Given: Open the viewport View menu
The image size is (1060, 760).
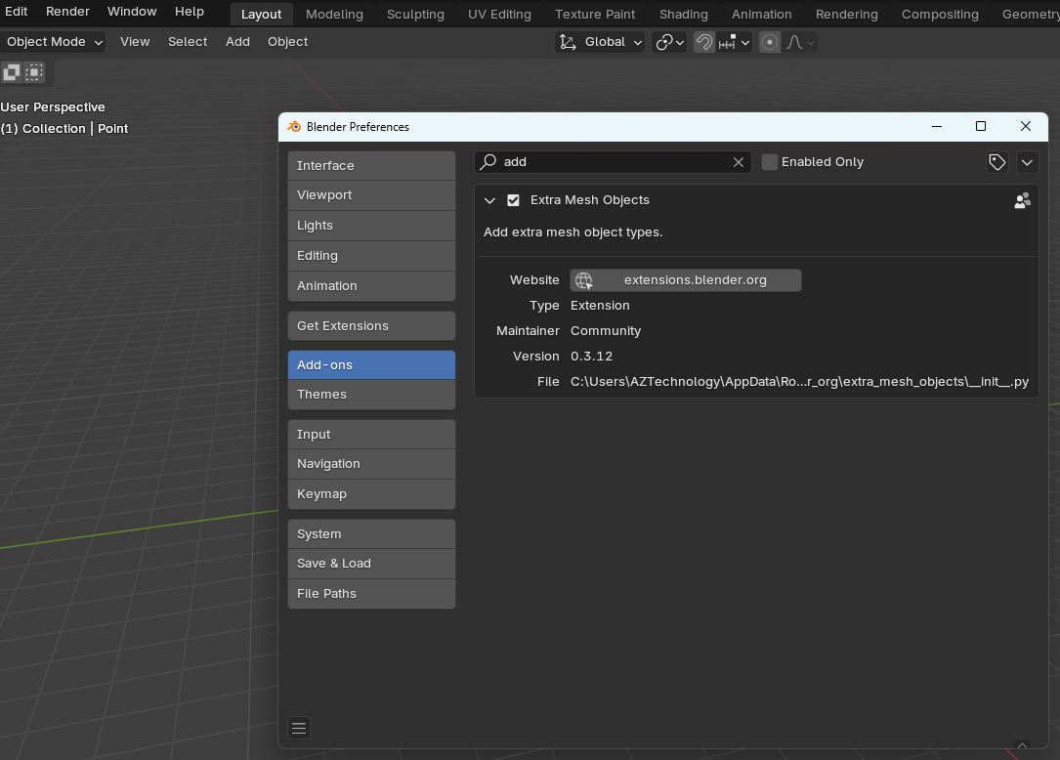Looking at the screenshot, I should (x=135, y=42).
